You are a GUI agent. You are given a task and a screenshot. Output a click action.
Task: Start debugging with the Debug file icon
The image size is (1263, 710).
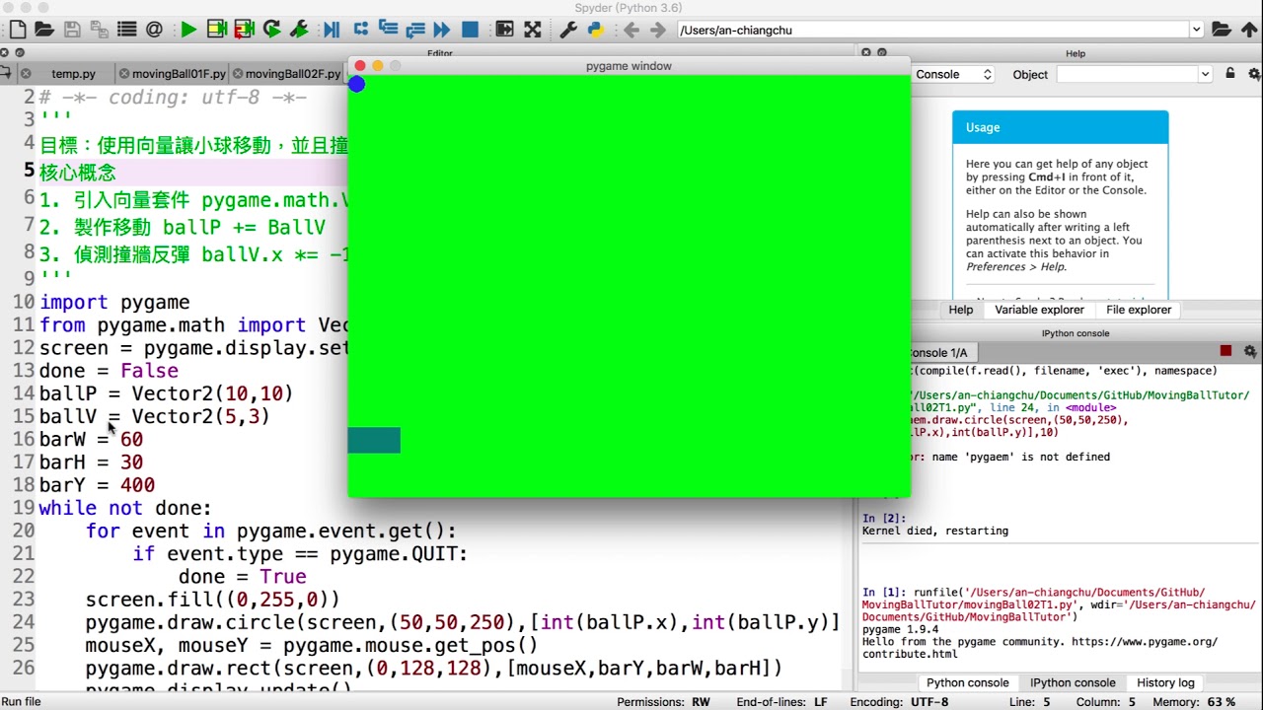332,30
